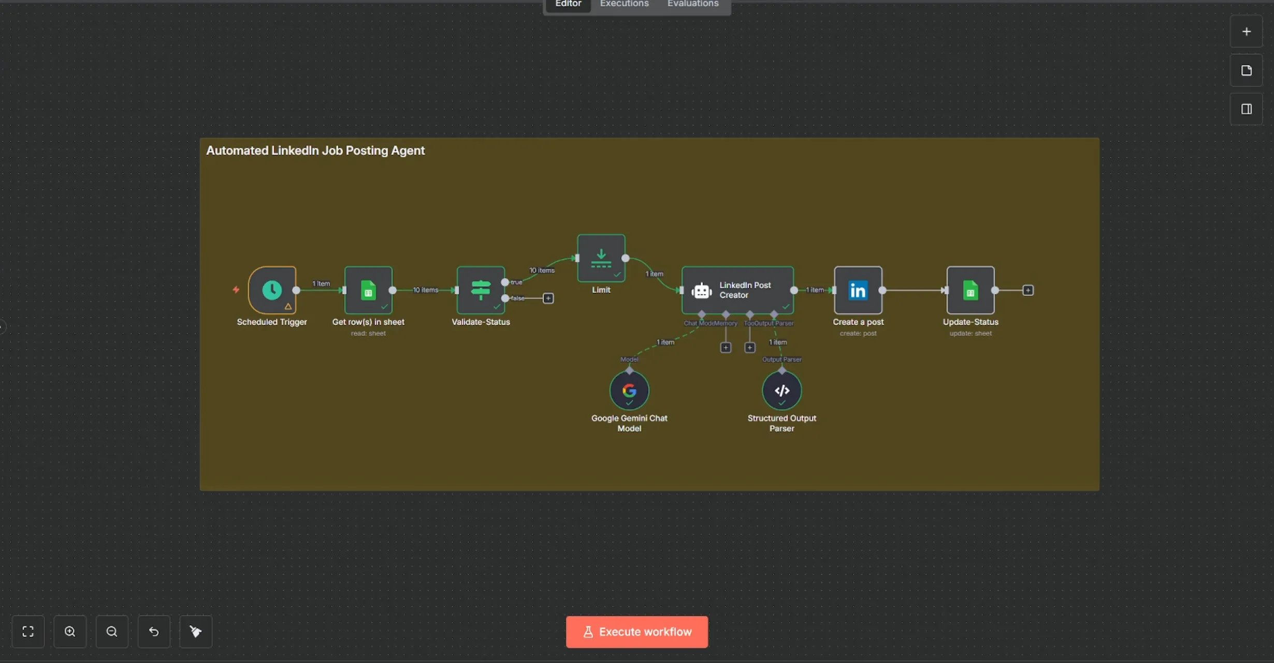Add a Tool sub-node to the agent
Screen dimensions: 1274x663
(x=750, y=348)
